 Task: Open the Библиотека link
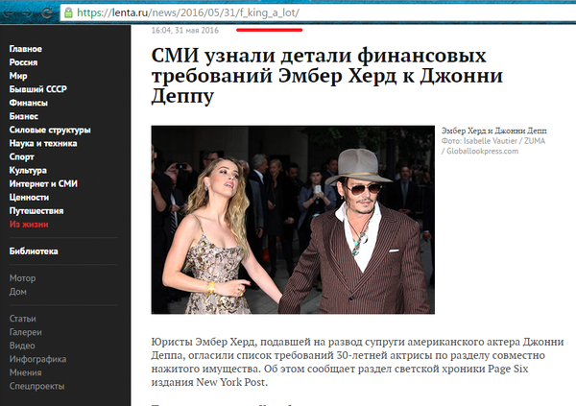[34, 251]
